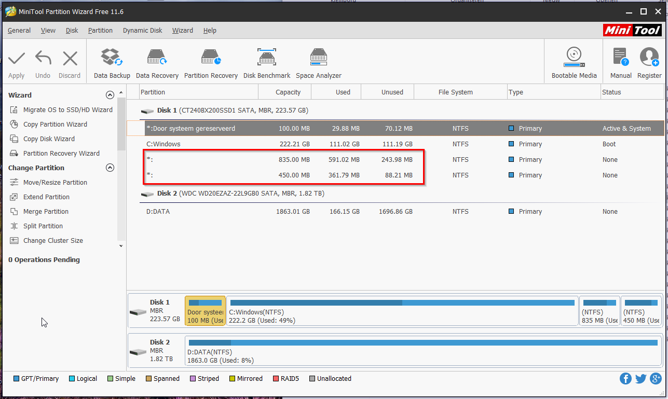
Task: Click the Disk 1 drive icon in the disk map
Action: 138,312
